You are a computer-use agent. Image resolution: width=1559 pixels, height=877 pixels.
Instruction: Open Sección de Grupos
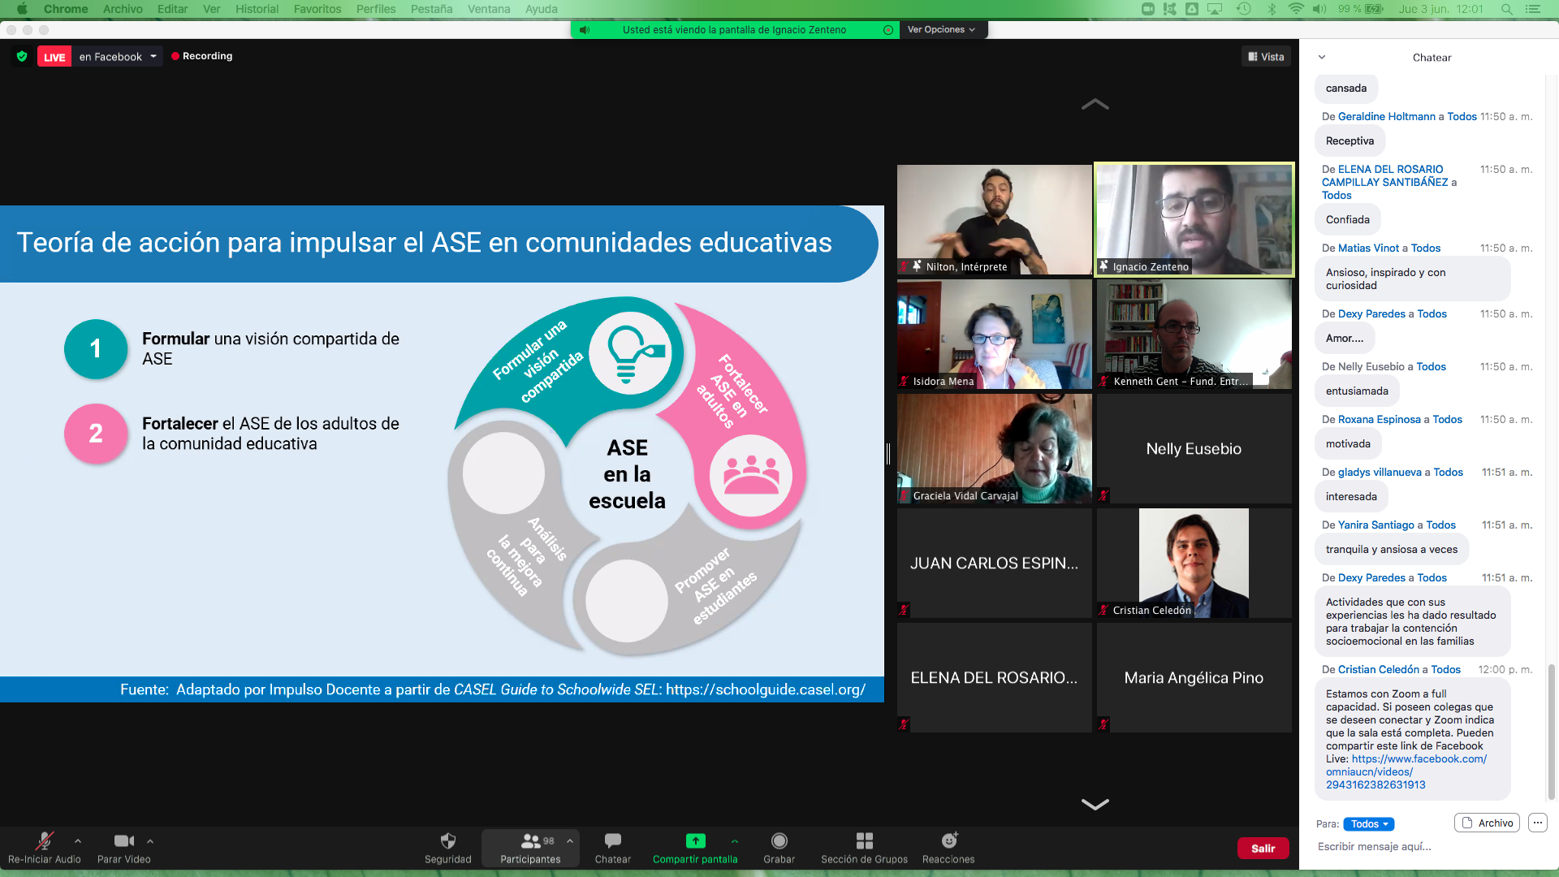tap(864, 841)
